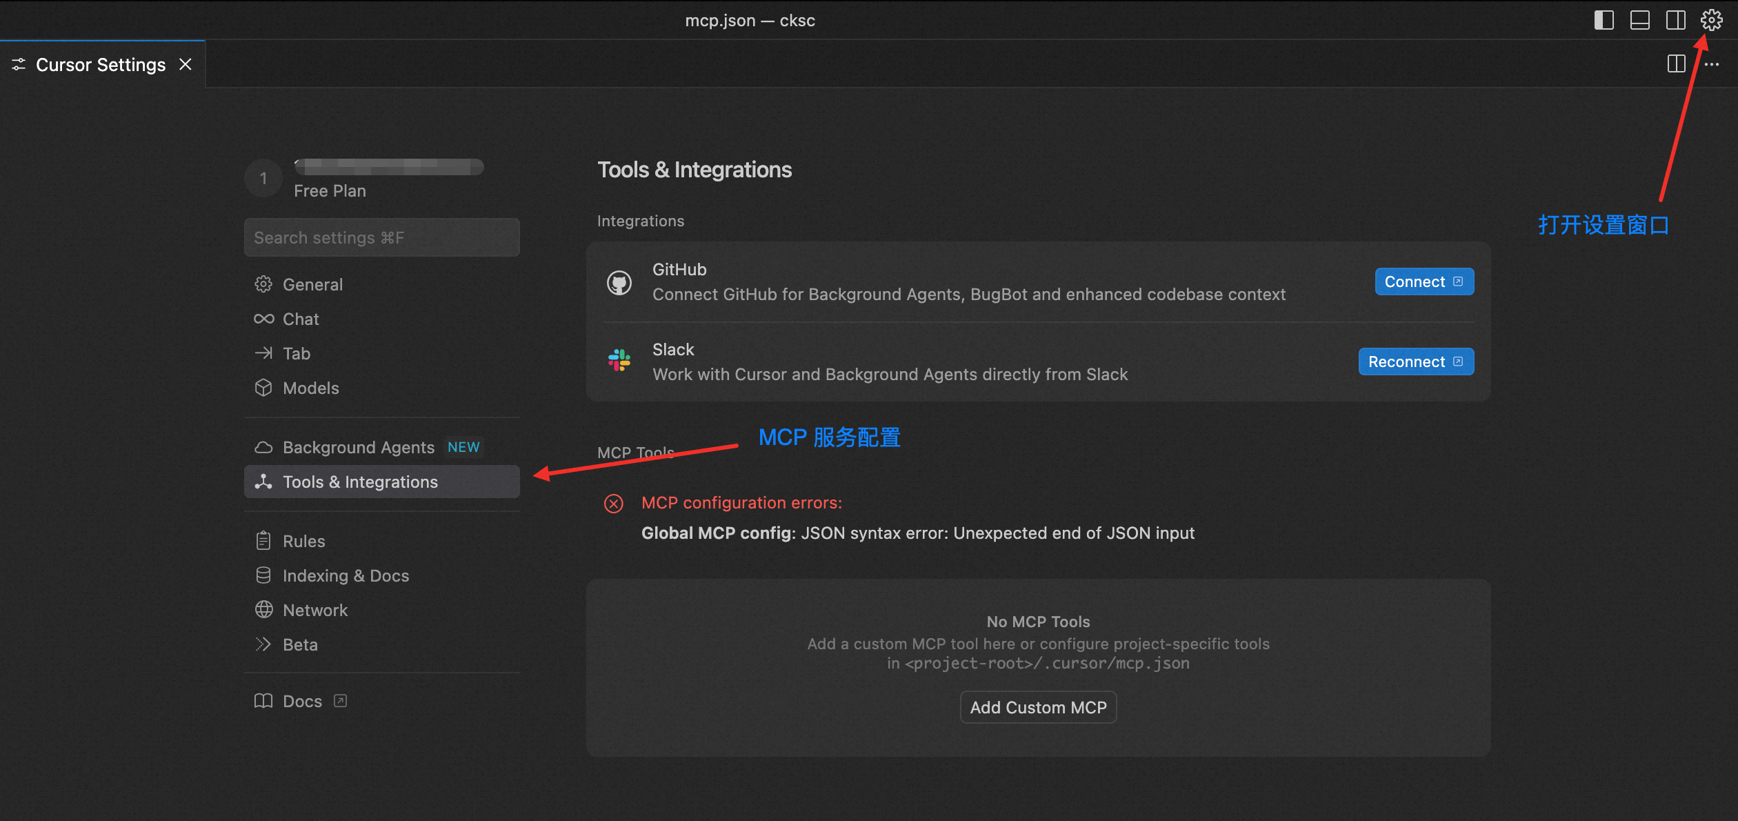The image size is (1738, 821).
Task: Click the Add Custom MCP button
Action: pyautogui.click(x=1038, y=707)
